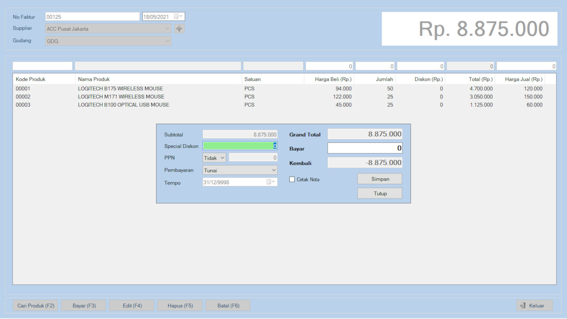567x319 pixels.
Task: Open the invoice date calendar picker
Action: [178, 17]
